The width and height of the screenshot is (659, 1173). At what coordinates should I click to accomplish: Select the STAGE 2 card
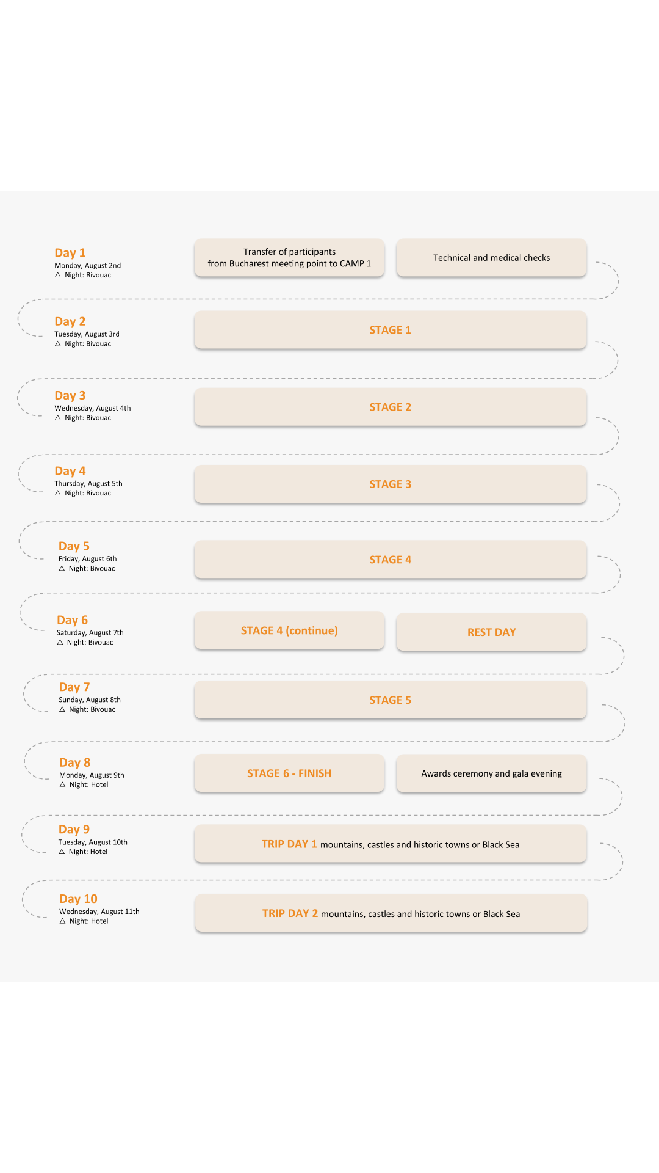pyautogui.click(x=391, y=407)
